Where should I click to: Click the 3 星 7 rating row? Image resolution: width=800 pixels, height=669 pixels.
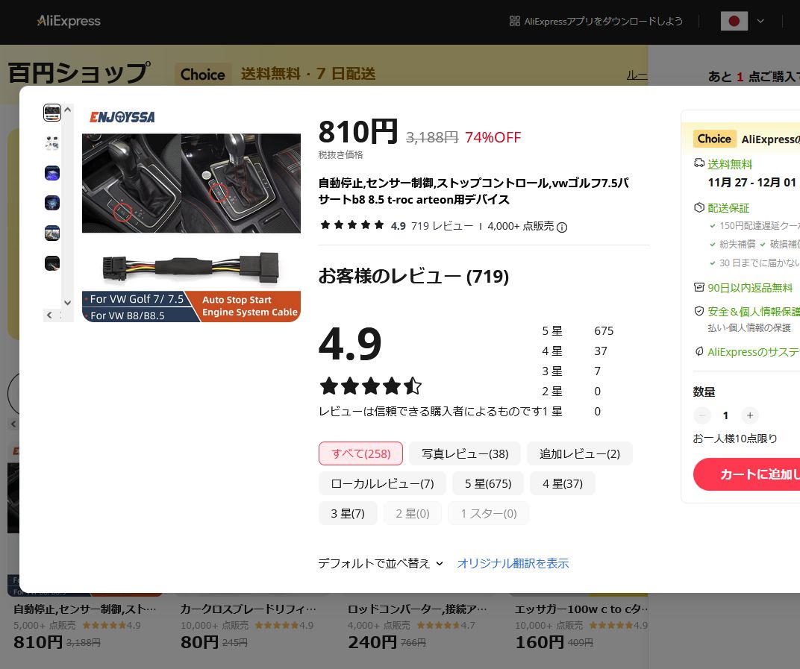(572, 371)
